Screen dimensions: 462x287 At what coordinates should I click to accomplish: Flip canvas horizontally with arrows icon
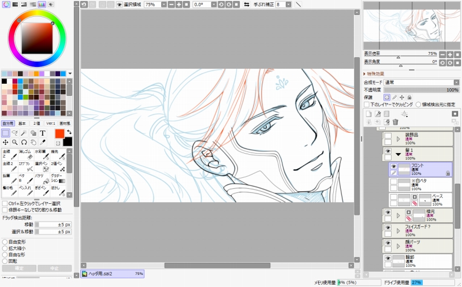tap(247, 5)
